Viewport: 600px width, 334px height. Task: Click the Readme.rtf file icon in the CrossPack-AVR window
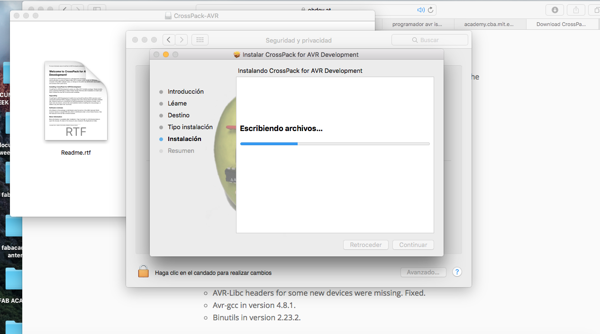tap(76, 101)
